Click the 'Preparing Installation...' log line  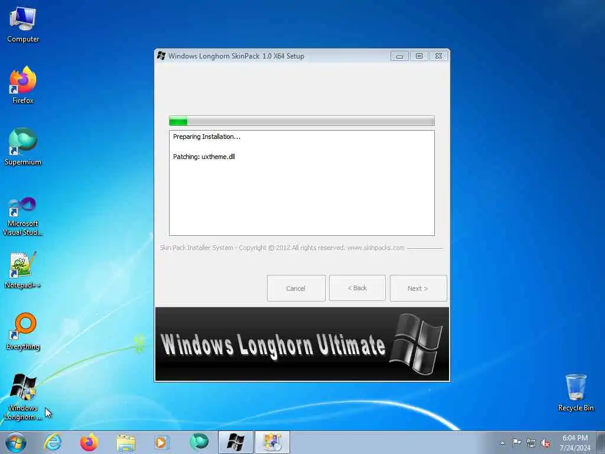tap(206, 137)
